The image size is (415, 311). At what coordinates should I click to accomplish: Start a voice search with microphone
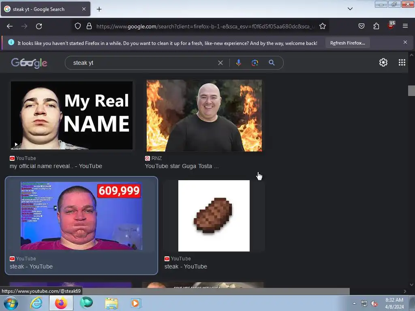point(238,63)
